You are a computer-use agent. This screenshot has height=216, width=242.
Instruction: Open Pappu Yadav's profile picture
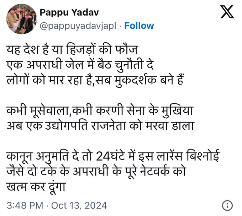[21, 19]
